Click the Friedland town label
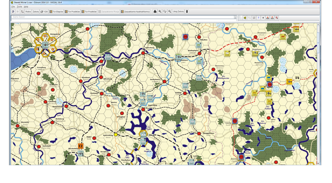332x183 pixels. (86, 78)
